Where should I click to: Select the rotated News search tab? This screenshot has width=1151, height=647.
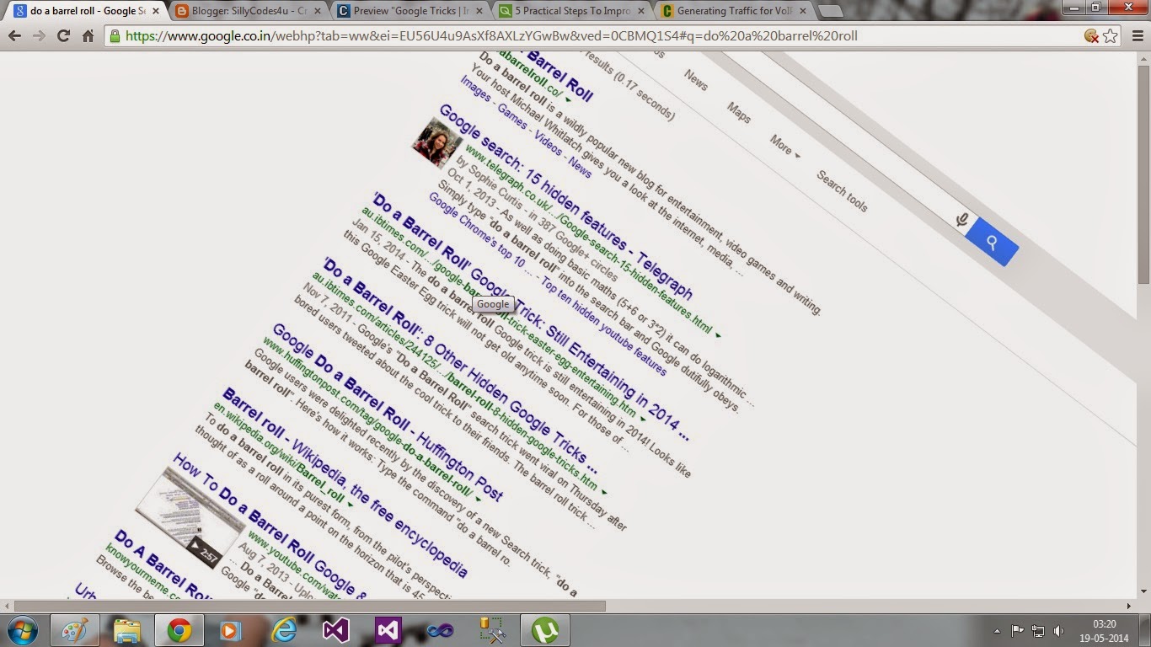(x=696, y=80)
